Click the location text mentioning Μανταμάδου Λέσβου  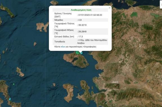tap(92, 42)
